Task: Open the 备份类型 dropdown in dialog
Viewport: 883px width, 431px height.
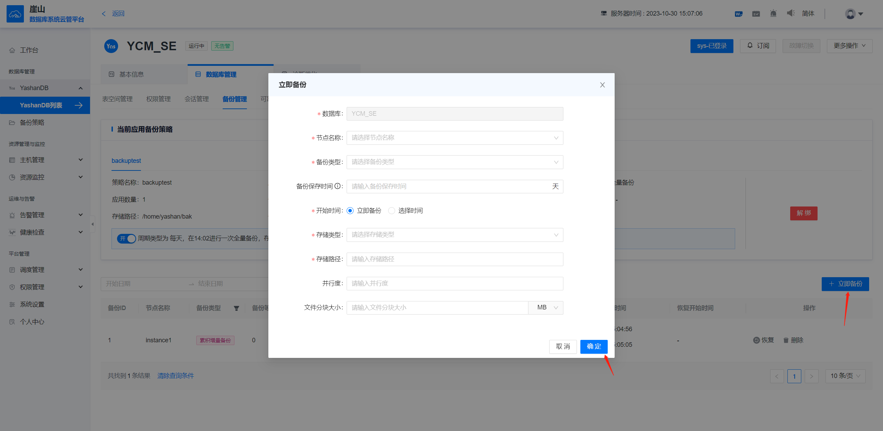Action: click(454, 162)
